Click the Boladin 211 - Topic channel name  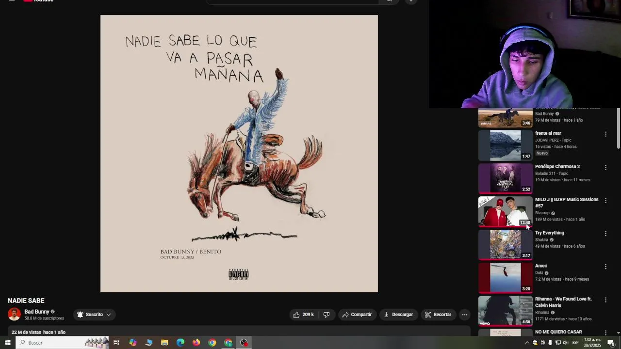552,173
